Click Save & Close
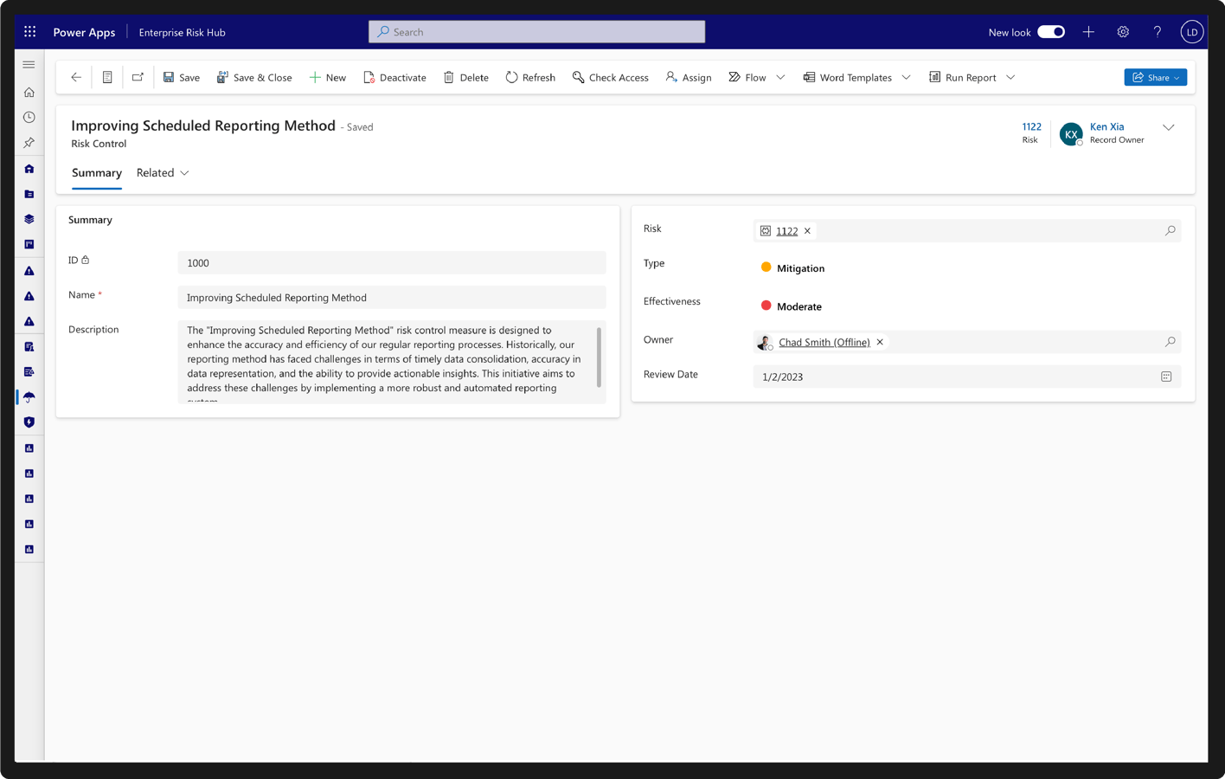The width and height of the screenshot is (1225, 779). [x=254, y=77]
